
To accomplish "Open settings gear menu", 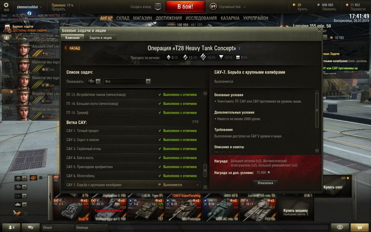I will [6, 5].
